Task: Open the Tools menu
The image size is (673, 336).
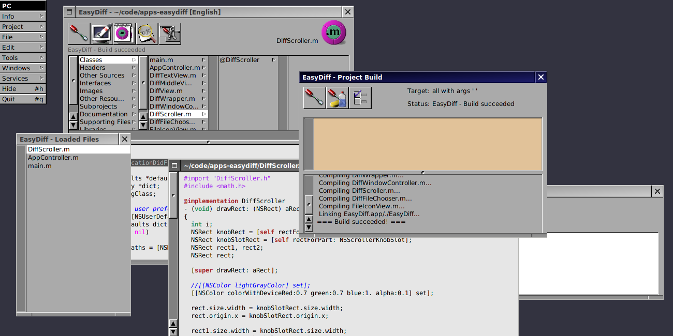Action: coord(23,58)
